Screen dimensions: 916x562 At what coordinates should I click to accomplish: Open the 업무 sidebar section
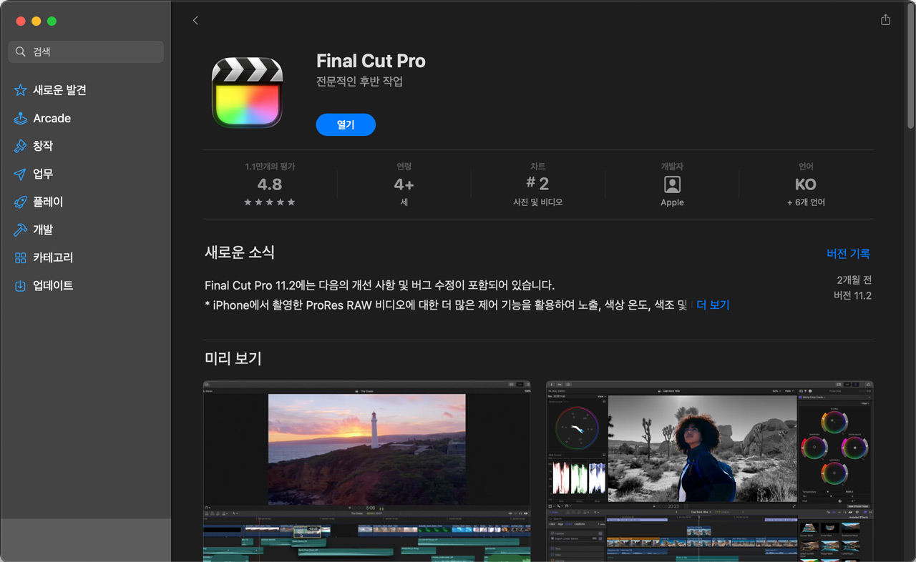point(43,174)
